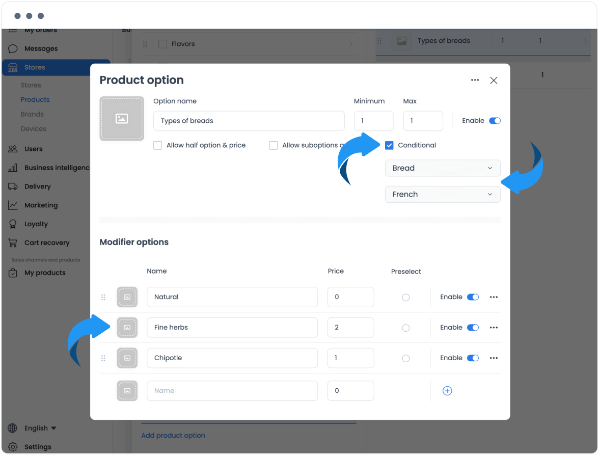Grab the Flavors row drag handle

145,44
